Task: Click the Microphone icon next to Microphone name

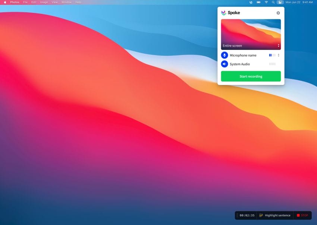Action: pyautogui.click(x=224, y=55)
